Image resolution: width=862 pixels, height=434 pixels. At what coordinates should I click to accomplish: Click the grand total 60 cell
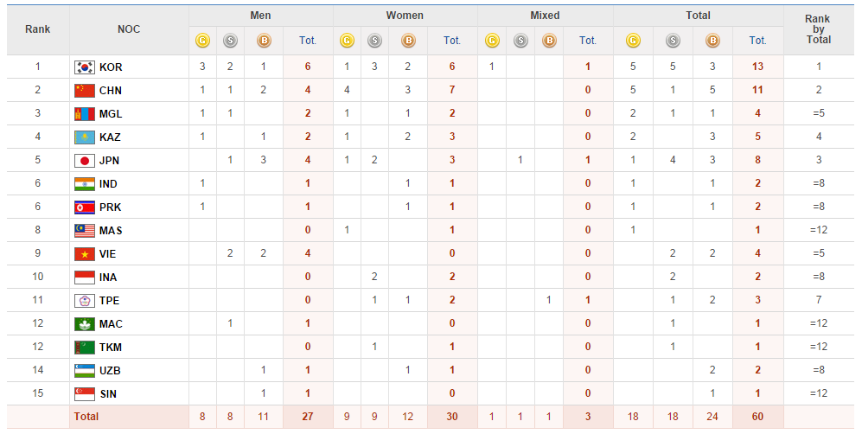[757, 417]
